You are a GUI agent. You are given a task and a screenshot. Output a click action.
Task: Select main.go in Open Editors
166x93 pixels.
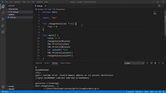[x=19, y=12]
